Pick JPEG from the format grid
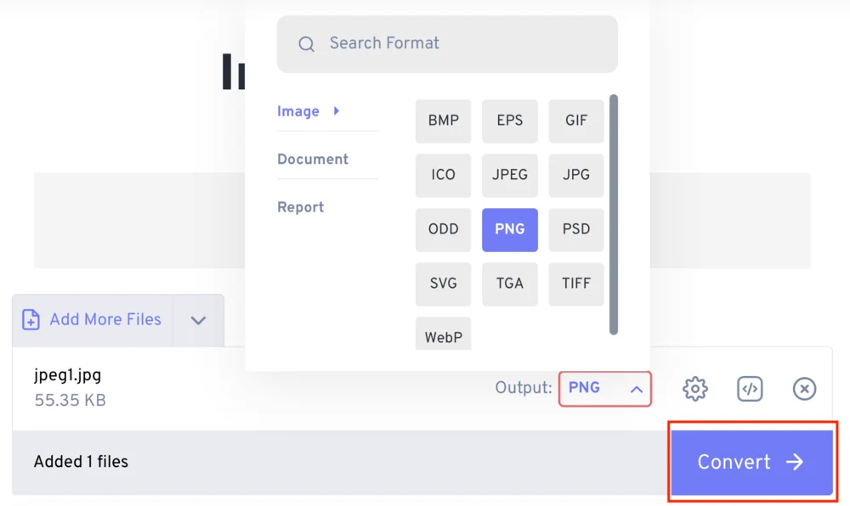Viewport: 850px width, 506px height. click(510, 175)
